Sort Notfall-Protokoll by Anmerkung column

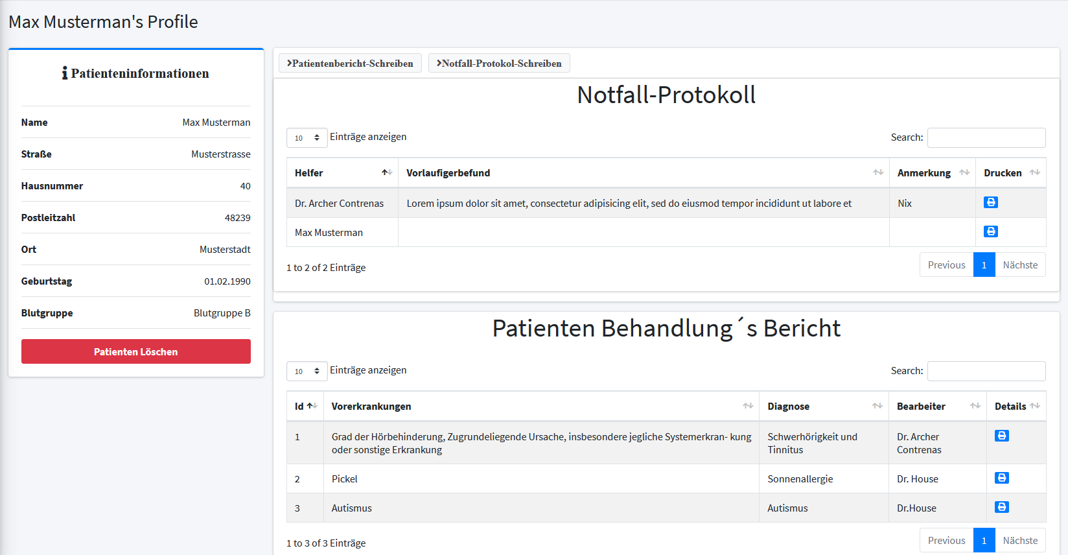(x=932, y=173)
